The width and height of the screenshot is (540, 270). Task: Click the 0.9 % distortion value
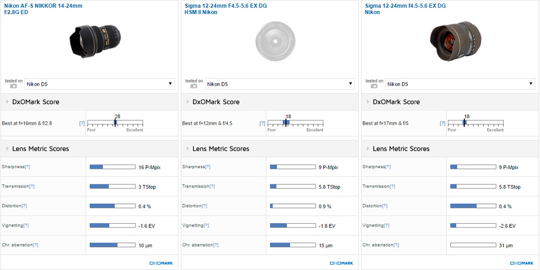pyautogui.click(x=325, y=206)
